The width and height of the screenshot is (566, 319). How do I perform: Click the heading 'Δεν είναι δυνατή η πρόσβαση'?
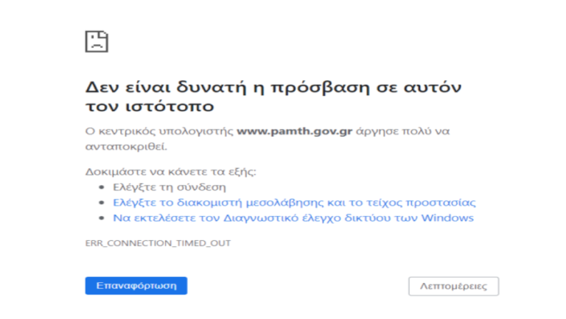pos(228,88)
